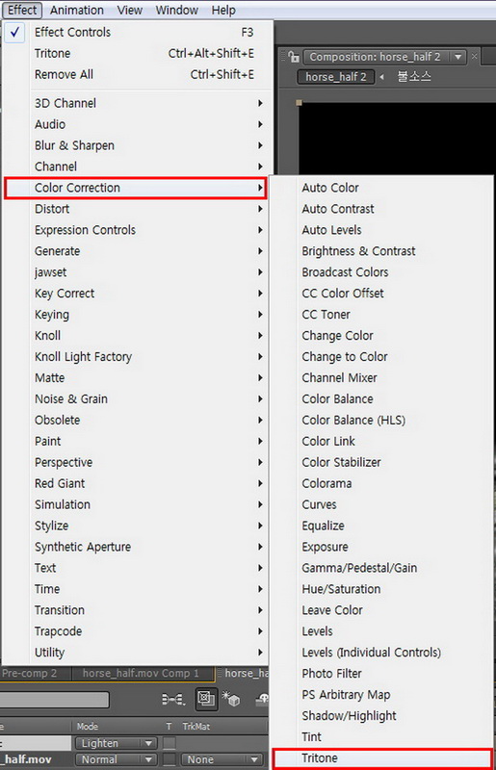Screen dimensions: 496x770
Task: Toggle the Live Update icon in timeline
Action: coord(206,699)
